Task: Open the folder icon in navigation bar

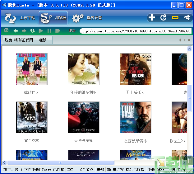Action: tap(58, 31)
